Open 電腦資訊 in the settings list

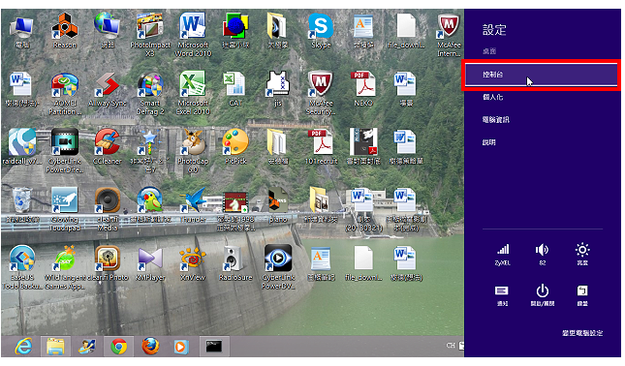click(x=495, y=119)
